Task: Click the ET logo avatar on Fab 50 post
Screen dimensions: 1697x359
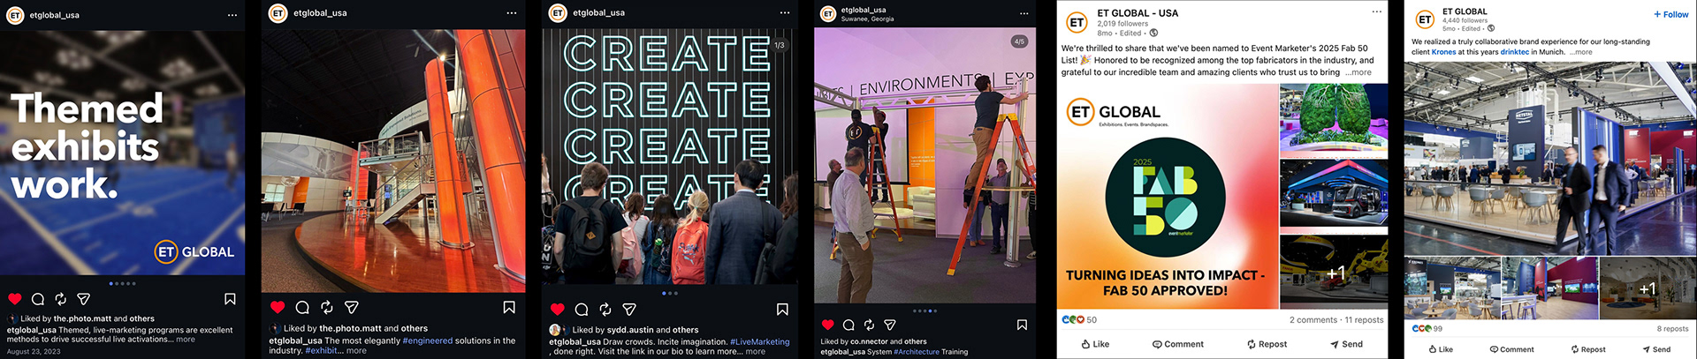Action: (x=1077, y=22)
